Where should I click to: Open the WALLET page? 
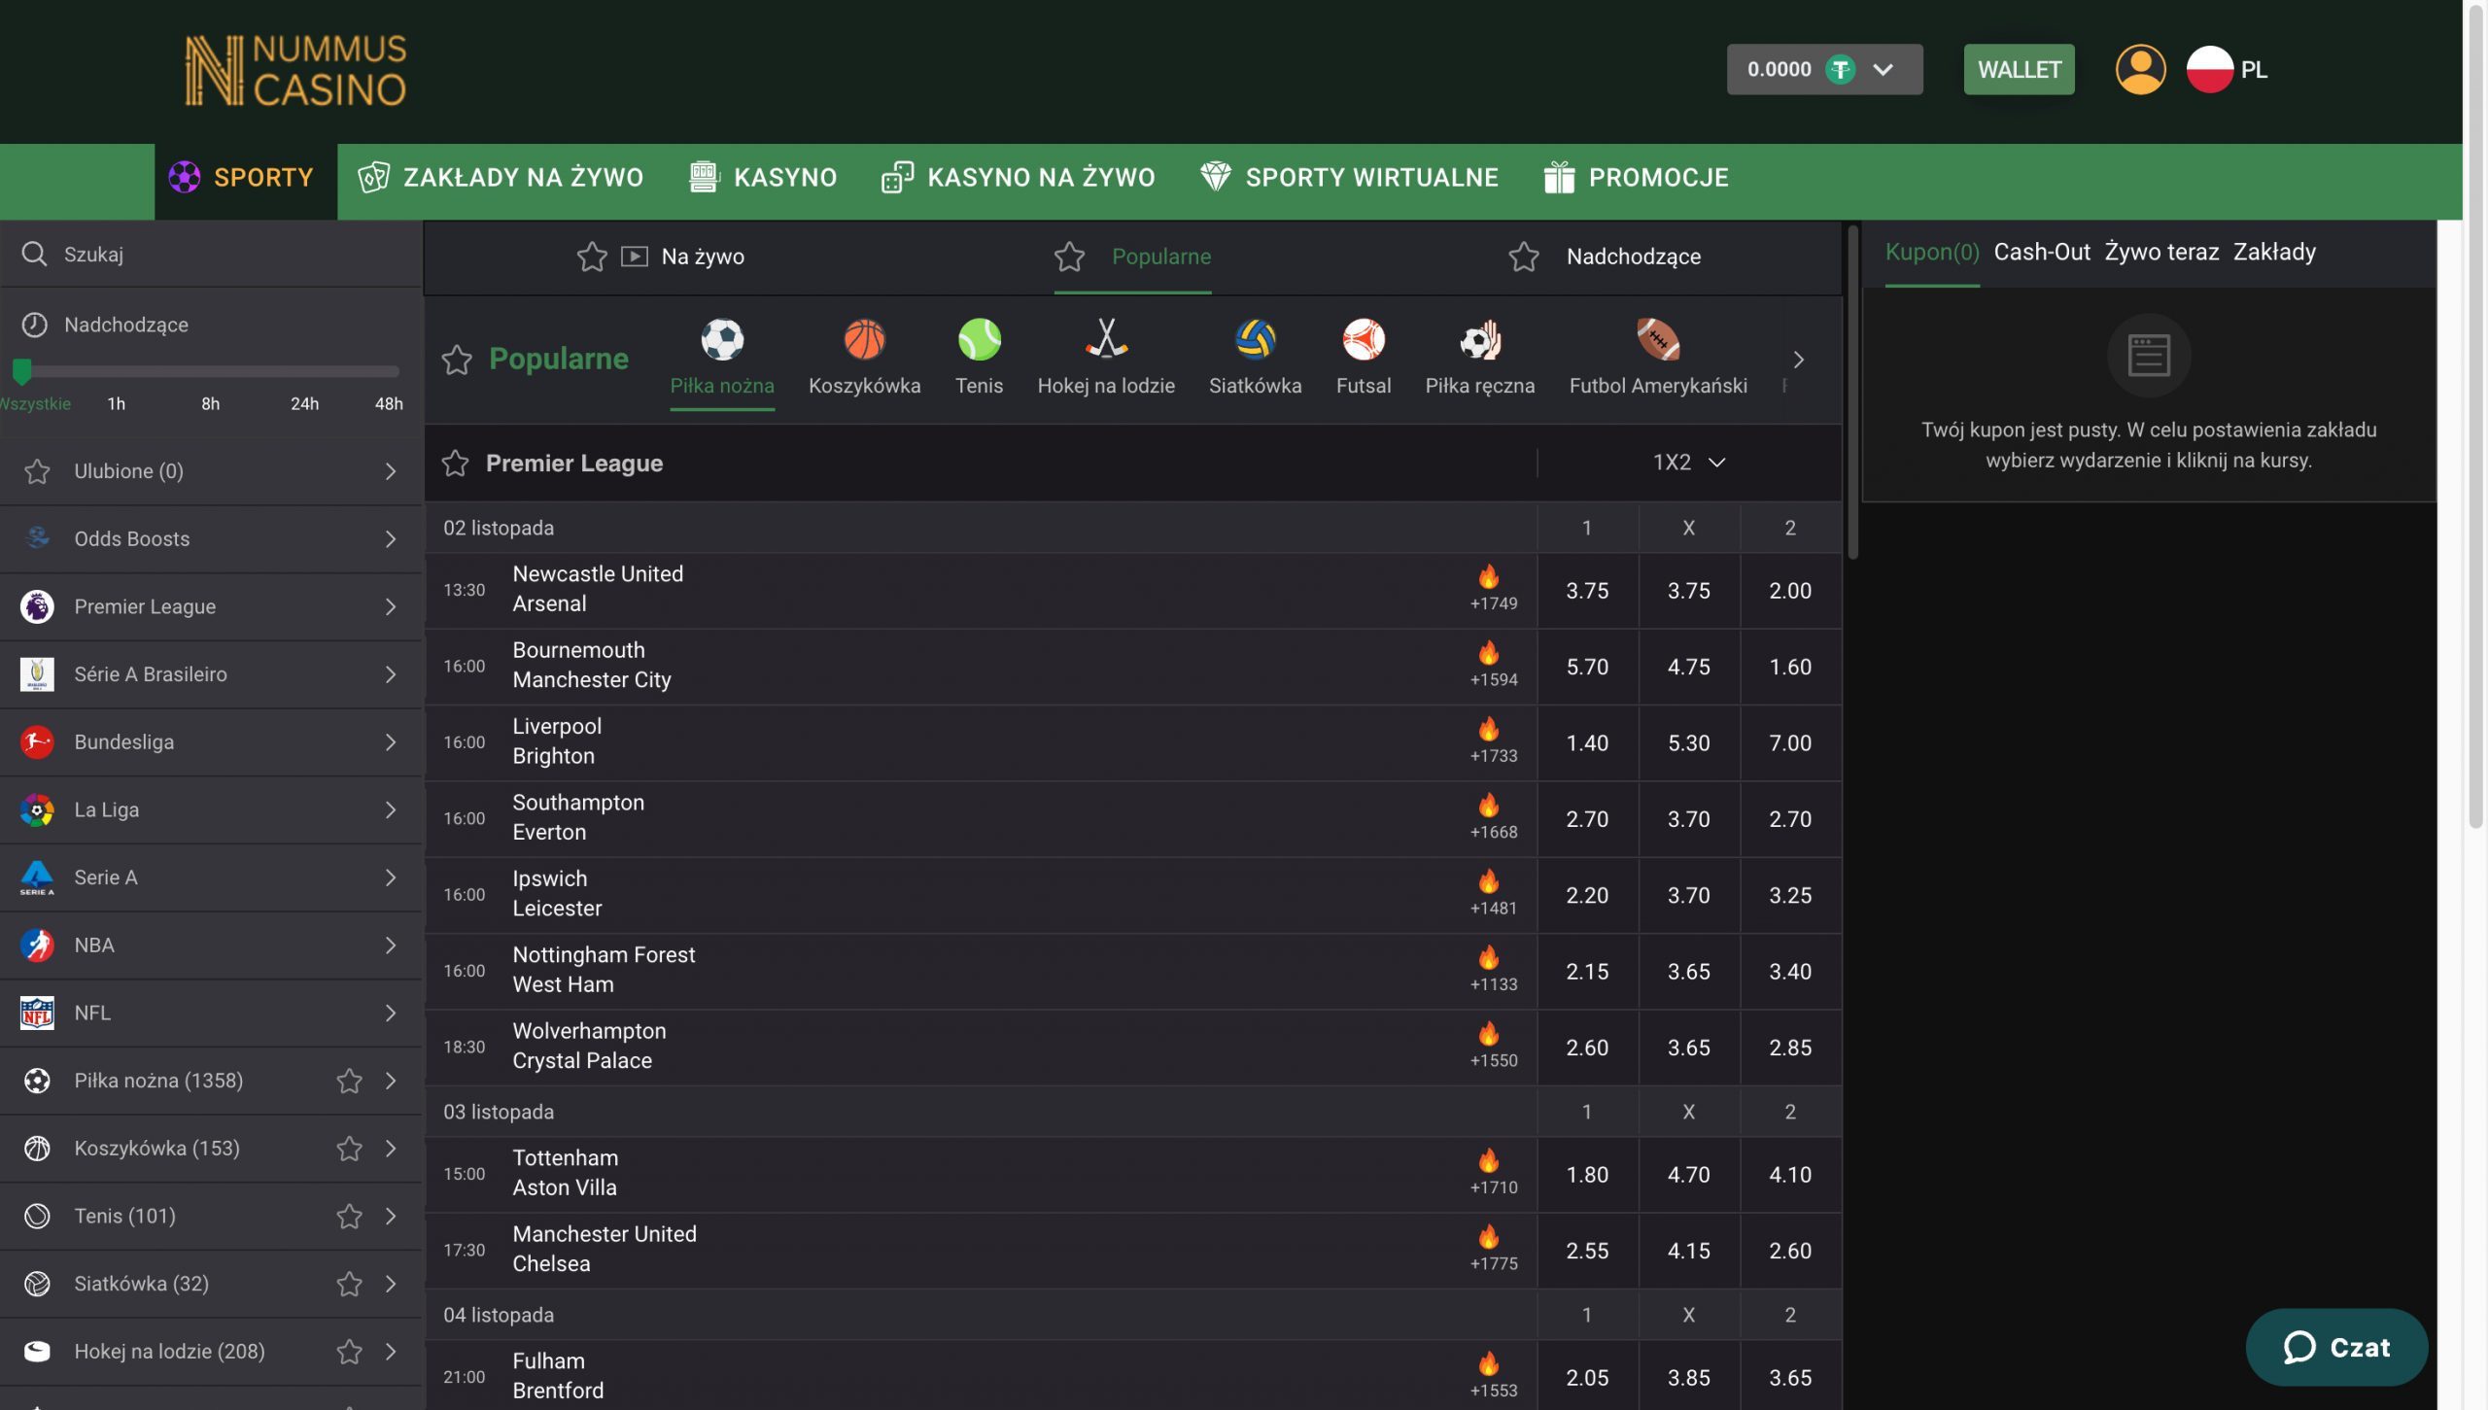2019,68
